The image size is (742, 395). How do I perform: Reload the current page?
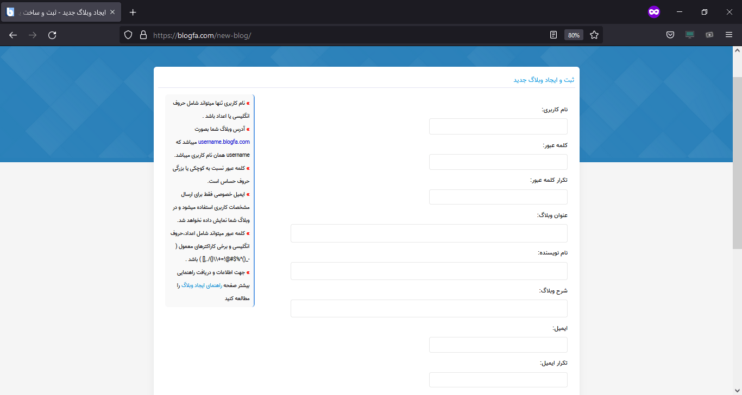(x=52, y=35)
